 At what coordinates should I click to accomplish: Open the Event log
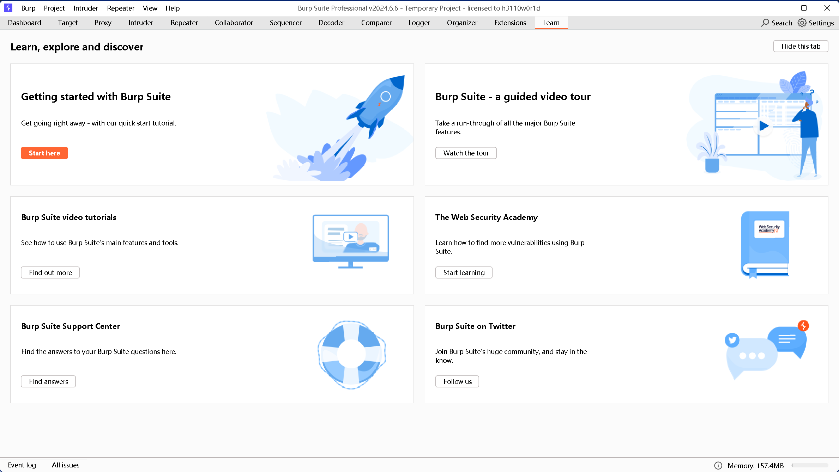pyautogui.click(x=22, y=465)
